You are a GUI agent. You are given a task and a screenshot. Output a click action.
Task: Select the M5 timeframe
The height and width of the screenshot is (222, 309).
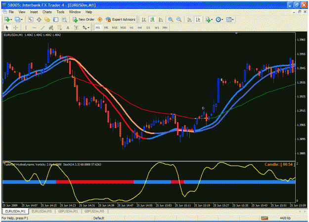pyautogui.click(x=106, y=28)
